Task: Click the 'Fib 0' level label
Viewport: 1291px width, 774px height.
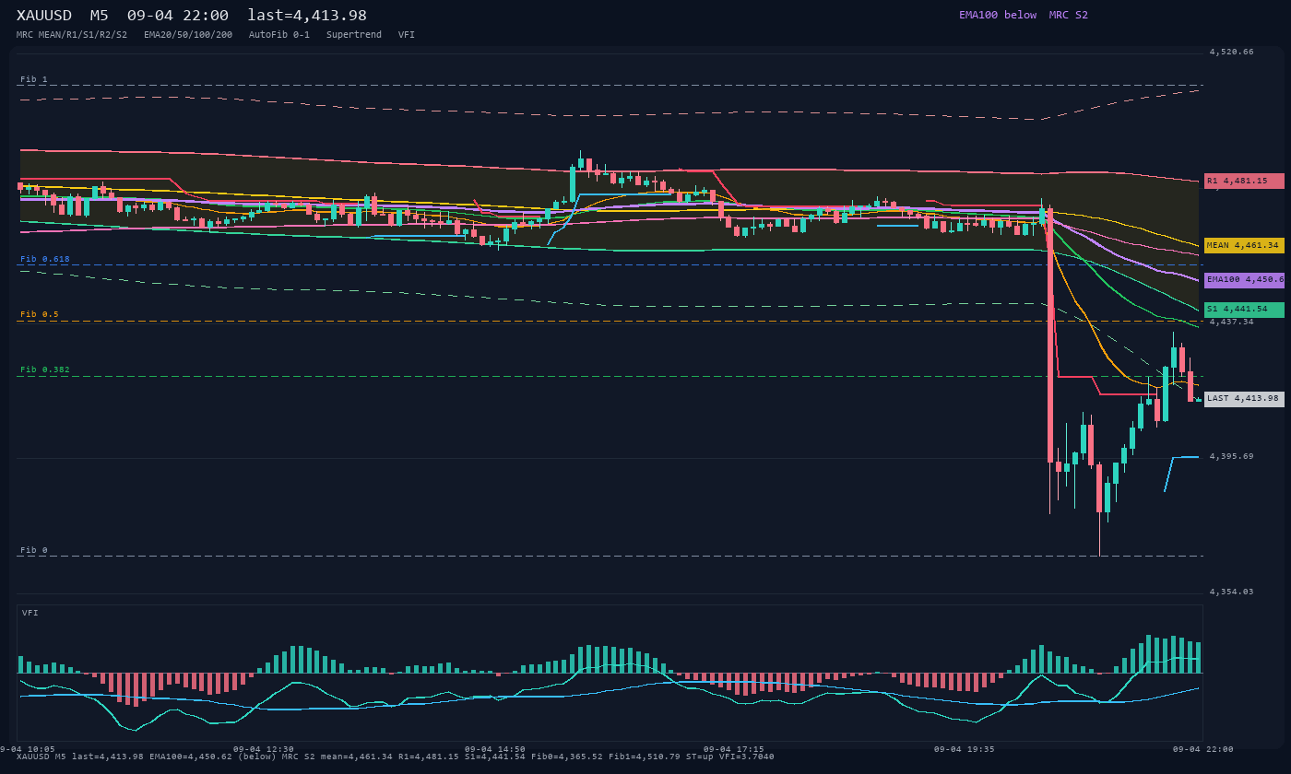Action: (34, 550)
